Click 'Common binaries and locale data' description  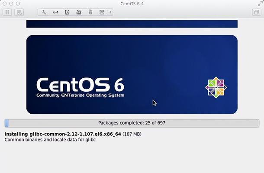pyautogui.click(x=50, y=140)
